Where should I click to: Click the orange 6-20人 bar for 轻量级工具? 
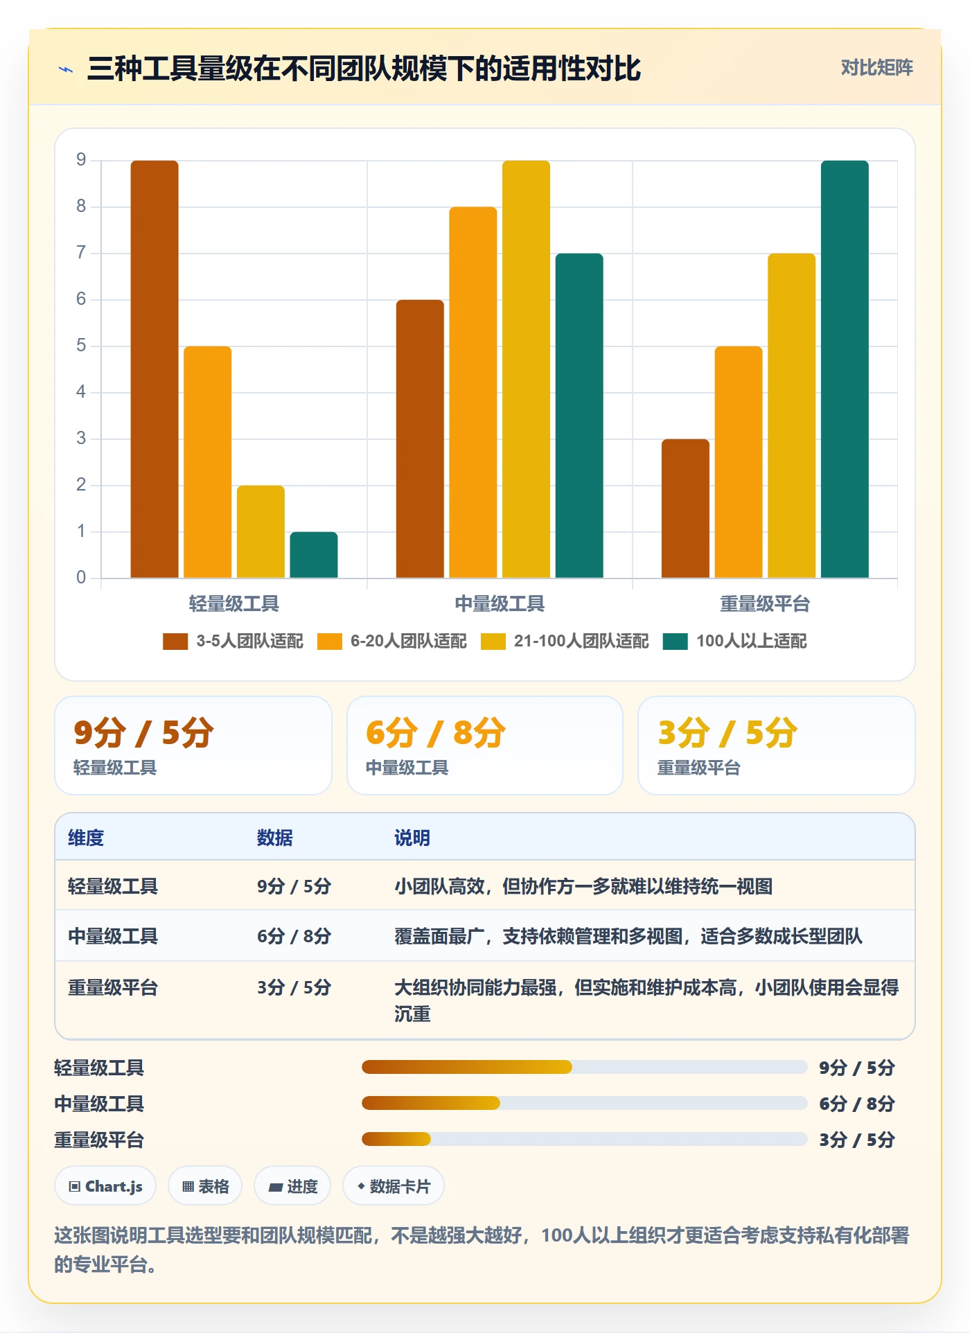(208, 462)
